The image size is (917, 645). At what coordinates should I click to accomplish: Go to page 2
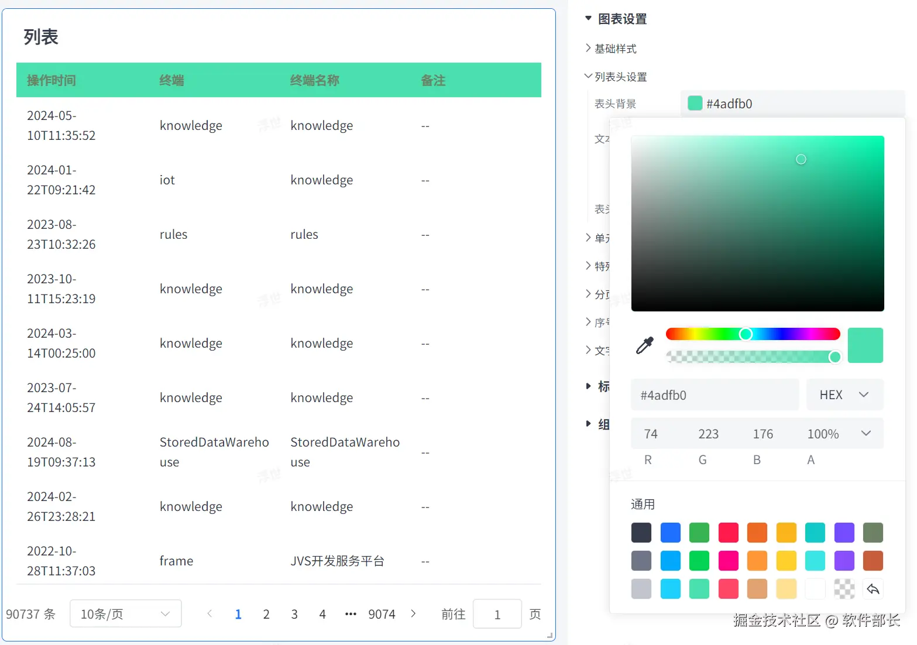coord(266,614)
